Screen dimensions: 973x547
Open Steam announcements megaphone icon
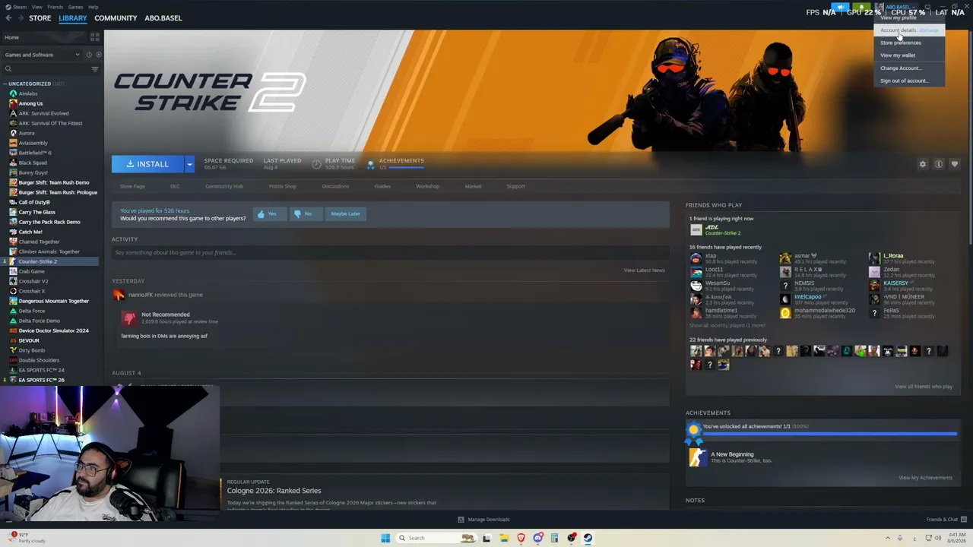(x=841, y=8)
